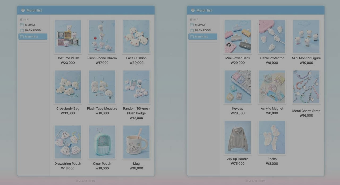
Task: Close the right Merch list window
Action: pos(193,10)
